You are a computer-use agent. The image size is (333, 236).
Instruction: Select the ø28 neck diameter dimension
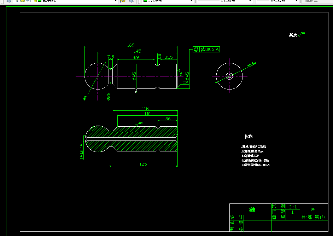tap(109, 96)
